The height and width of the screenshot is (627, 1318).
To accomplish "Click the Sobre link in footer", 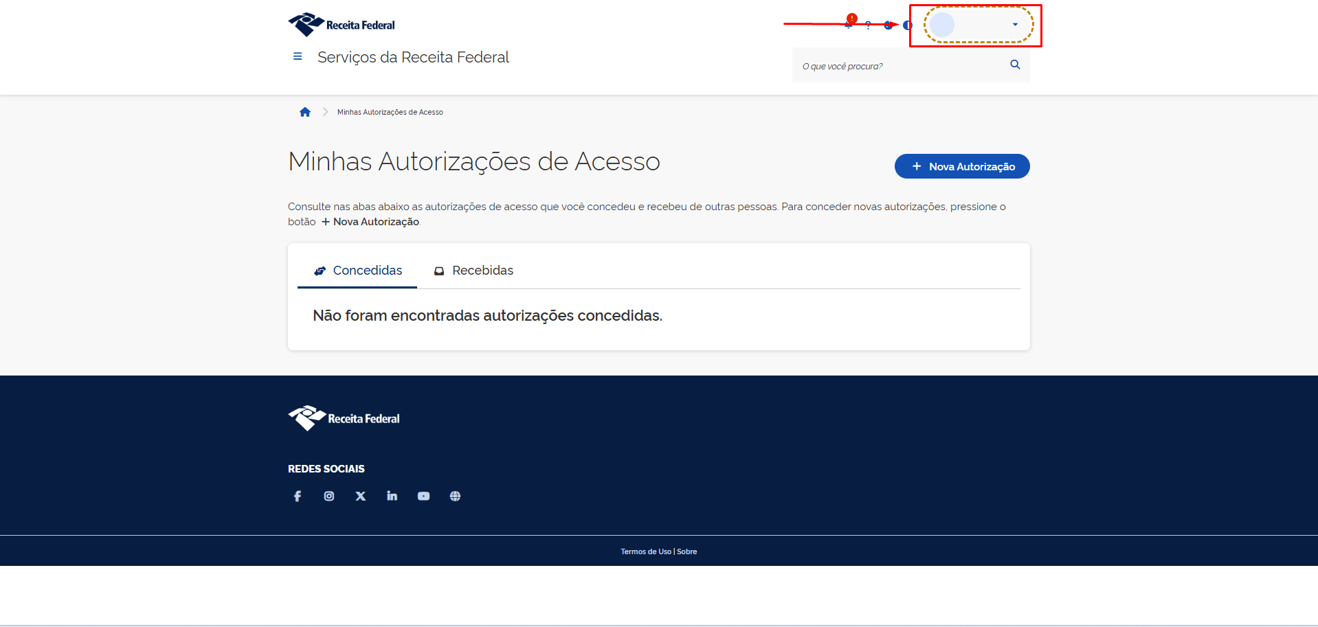I will pos(687,551).
